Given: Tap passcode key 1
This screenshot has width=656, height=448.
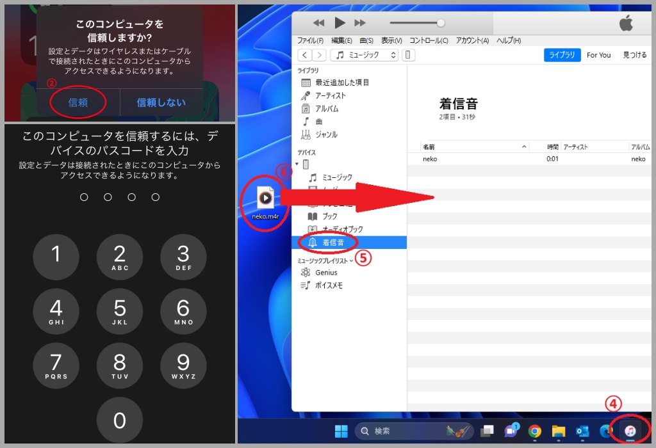Looking at the screenshot, I should [56, 257].
